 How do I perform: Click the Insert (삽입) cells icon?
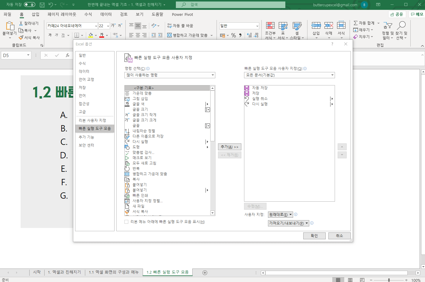316,26
